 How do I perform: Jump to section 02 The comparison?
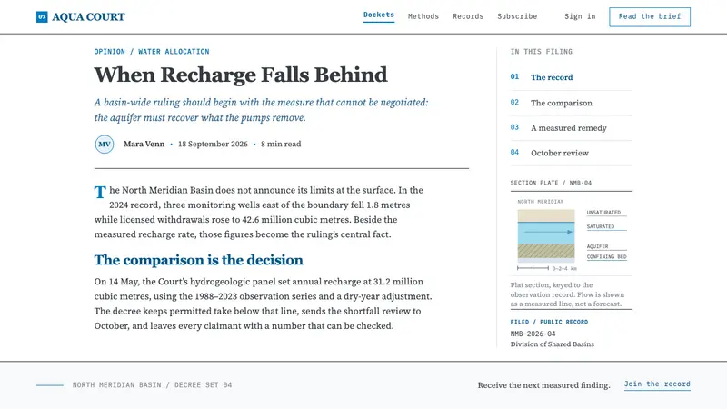[572, 103]
